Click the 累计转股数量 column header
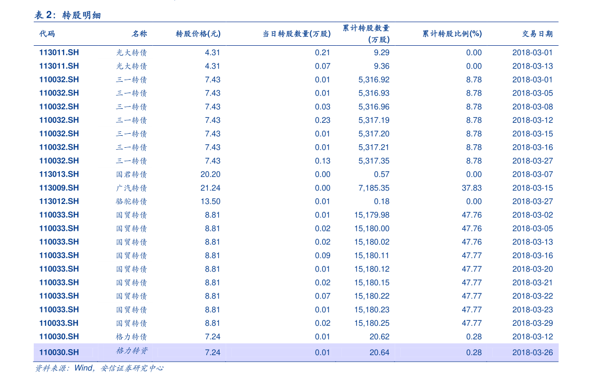This screenshot has width=592, height=382. click(366, 28)
